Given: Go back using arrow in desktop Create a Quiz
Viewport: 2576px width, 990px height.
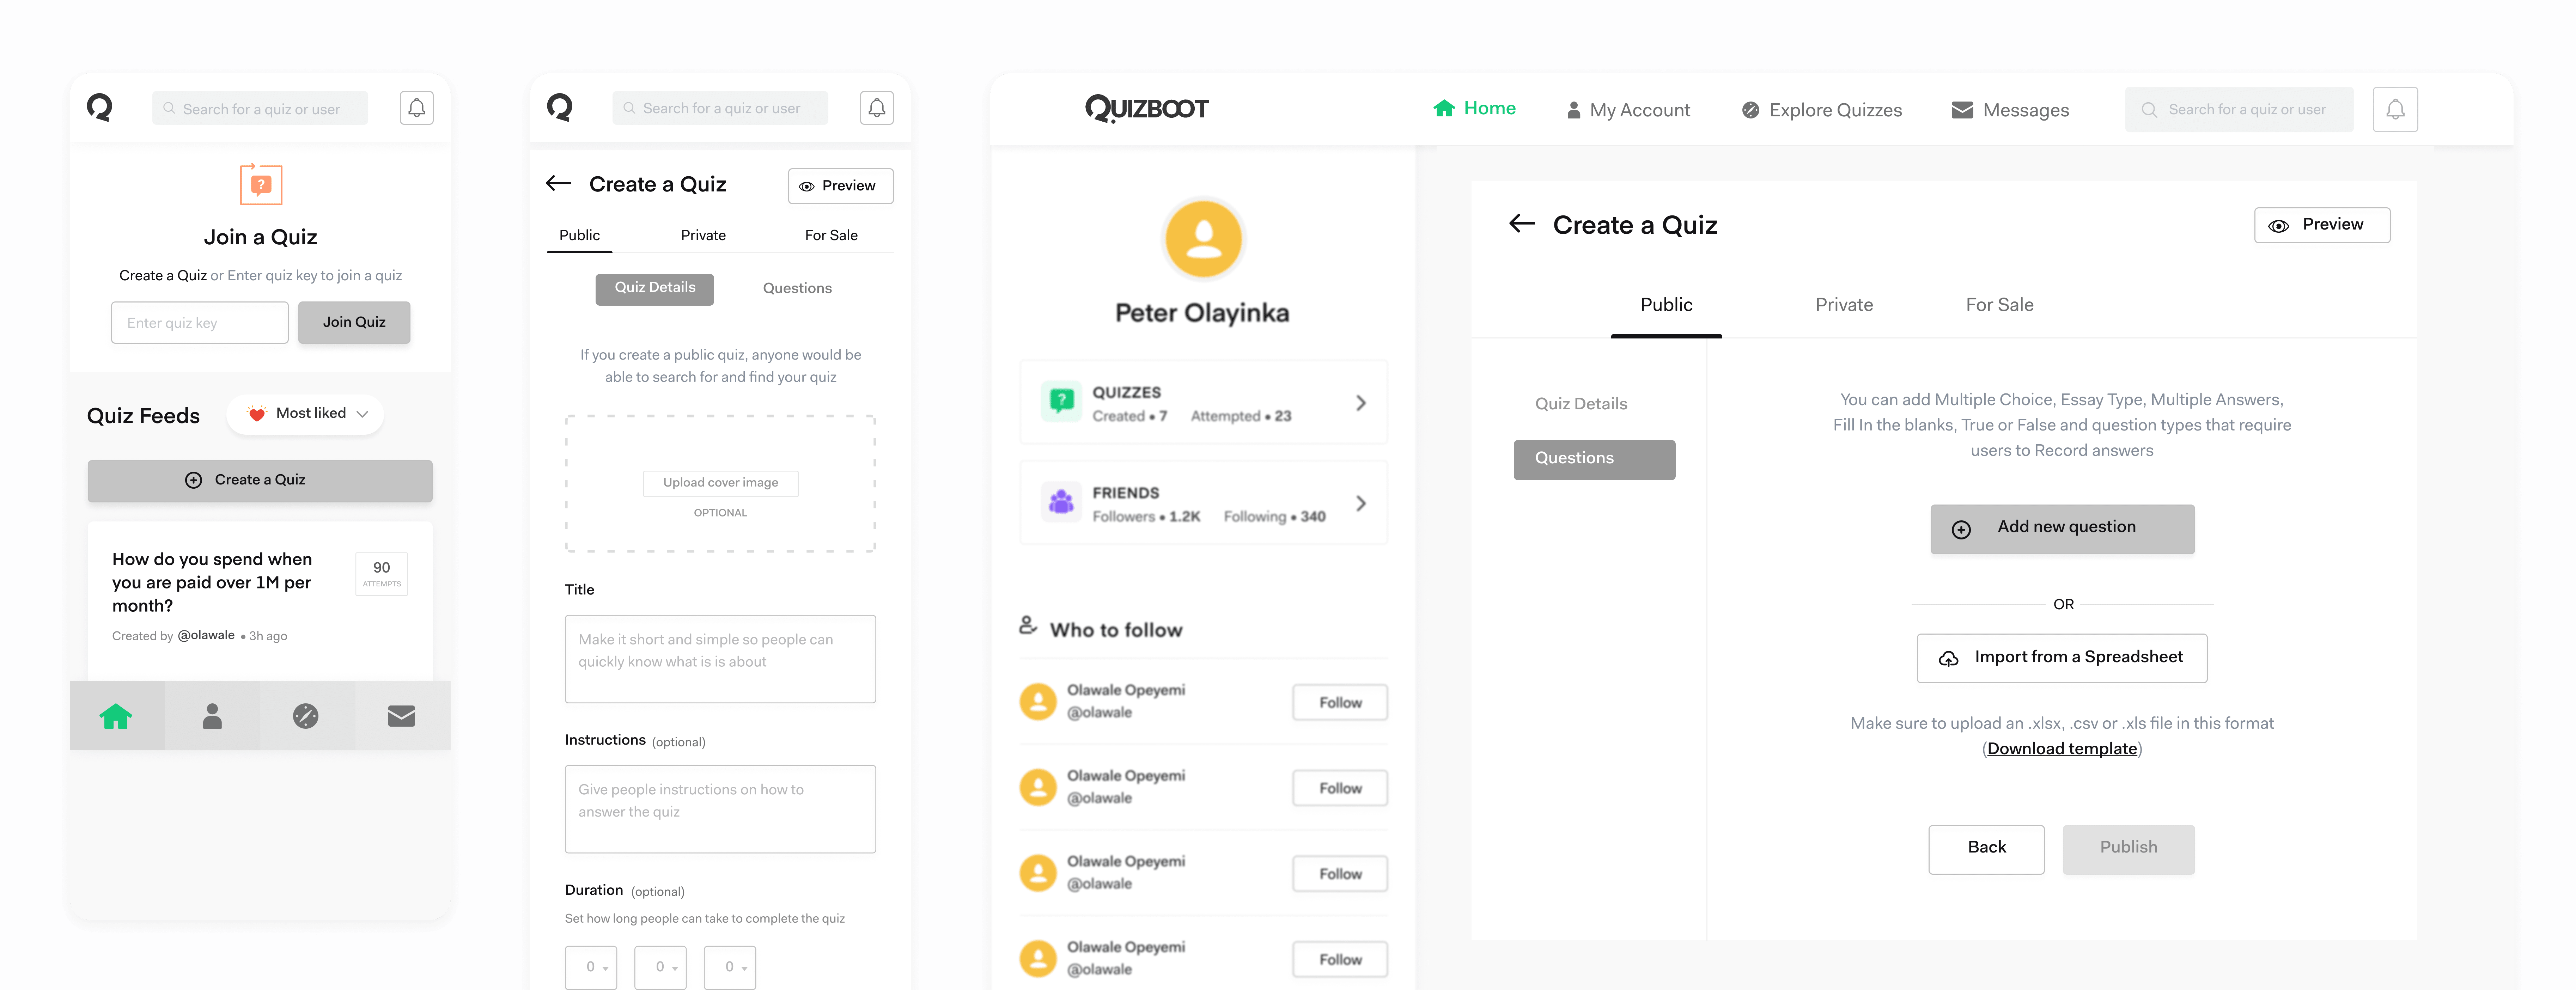Looking at the screenshot, I should pos(1522,224).
